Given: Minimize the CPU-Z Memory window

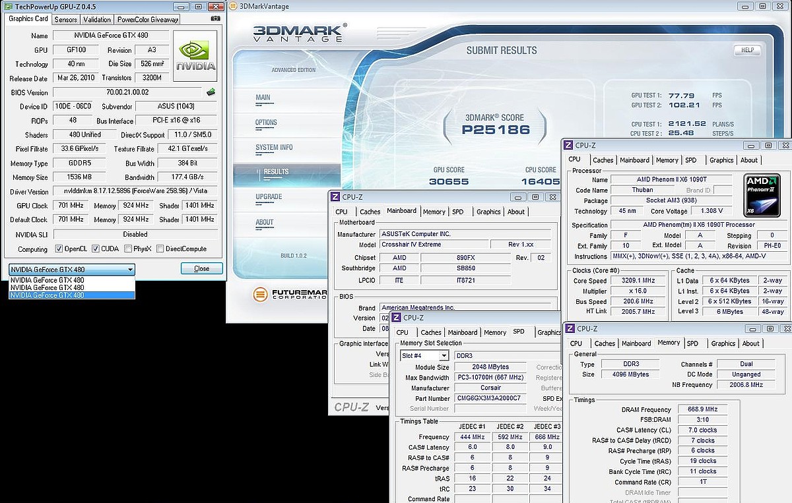Looking at the screenshot, I should pyautogui.click(x=754, y=328).
